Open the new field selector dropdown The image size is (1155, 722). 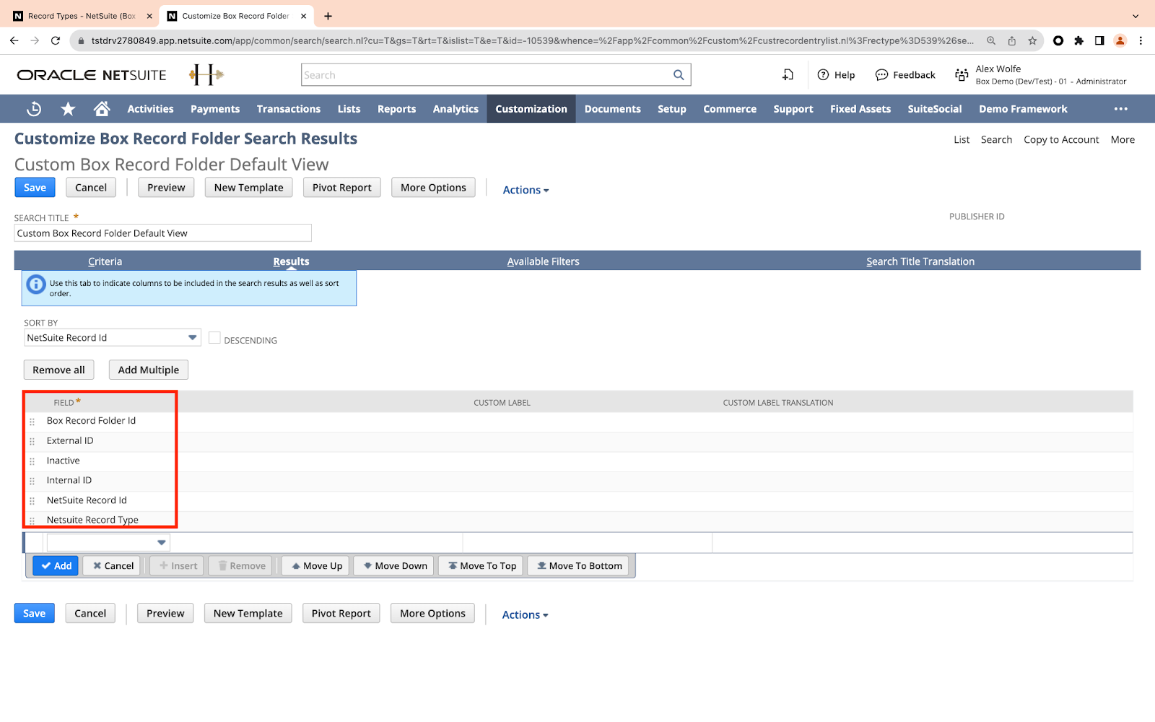tap(162, 543)
